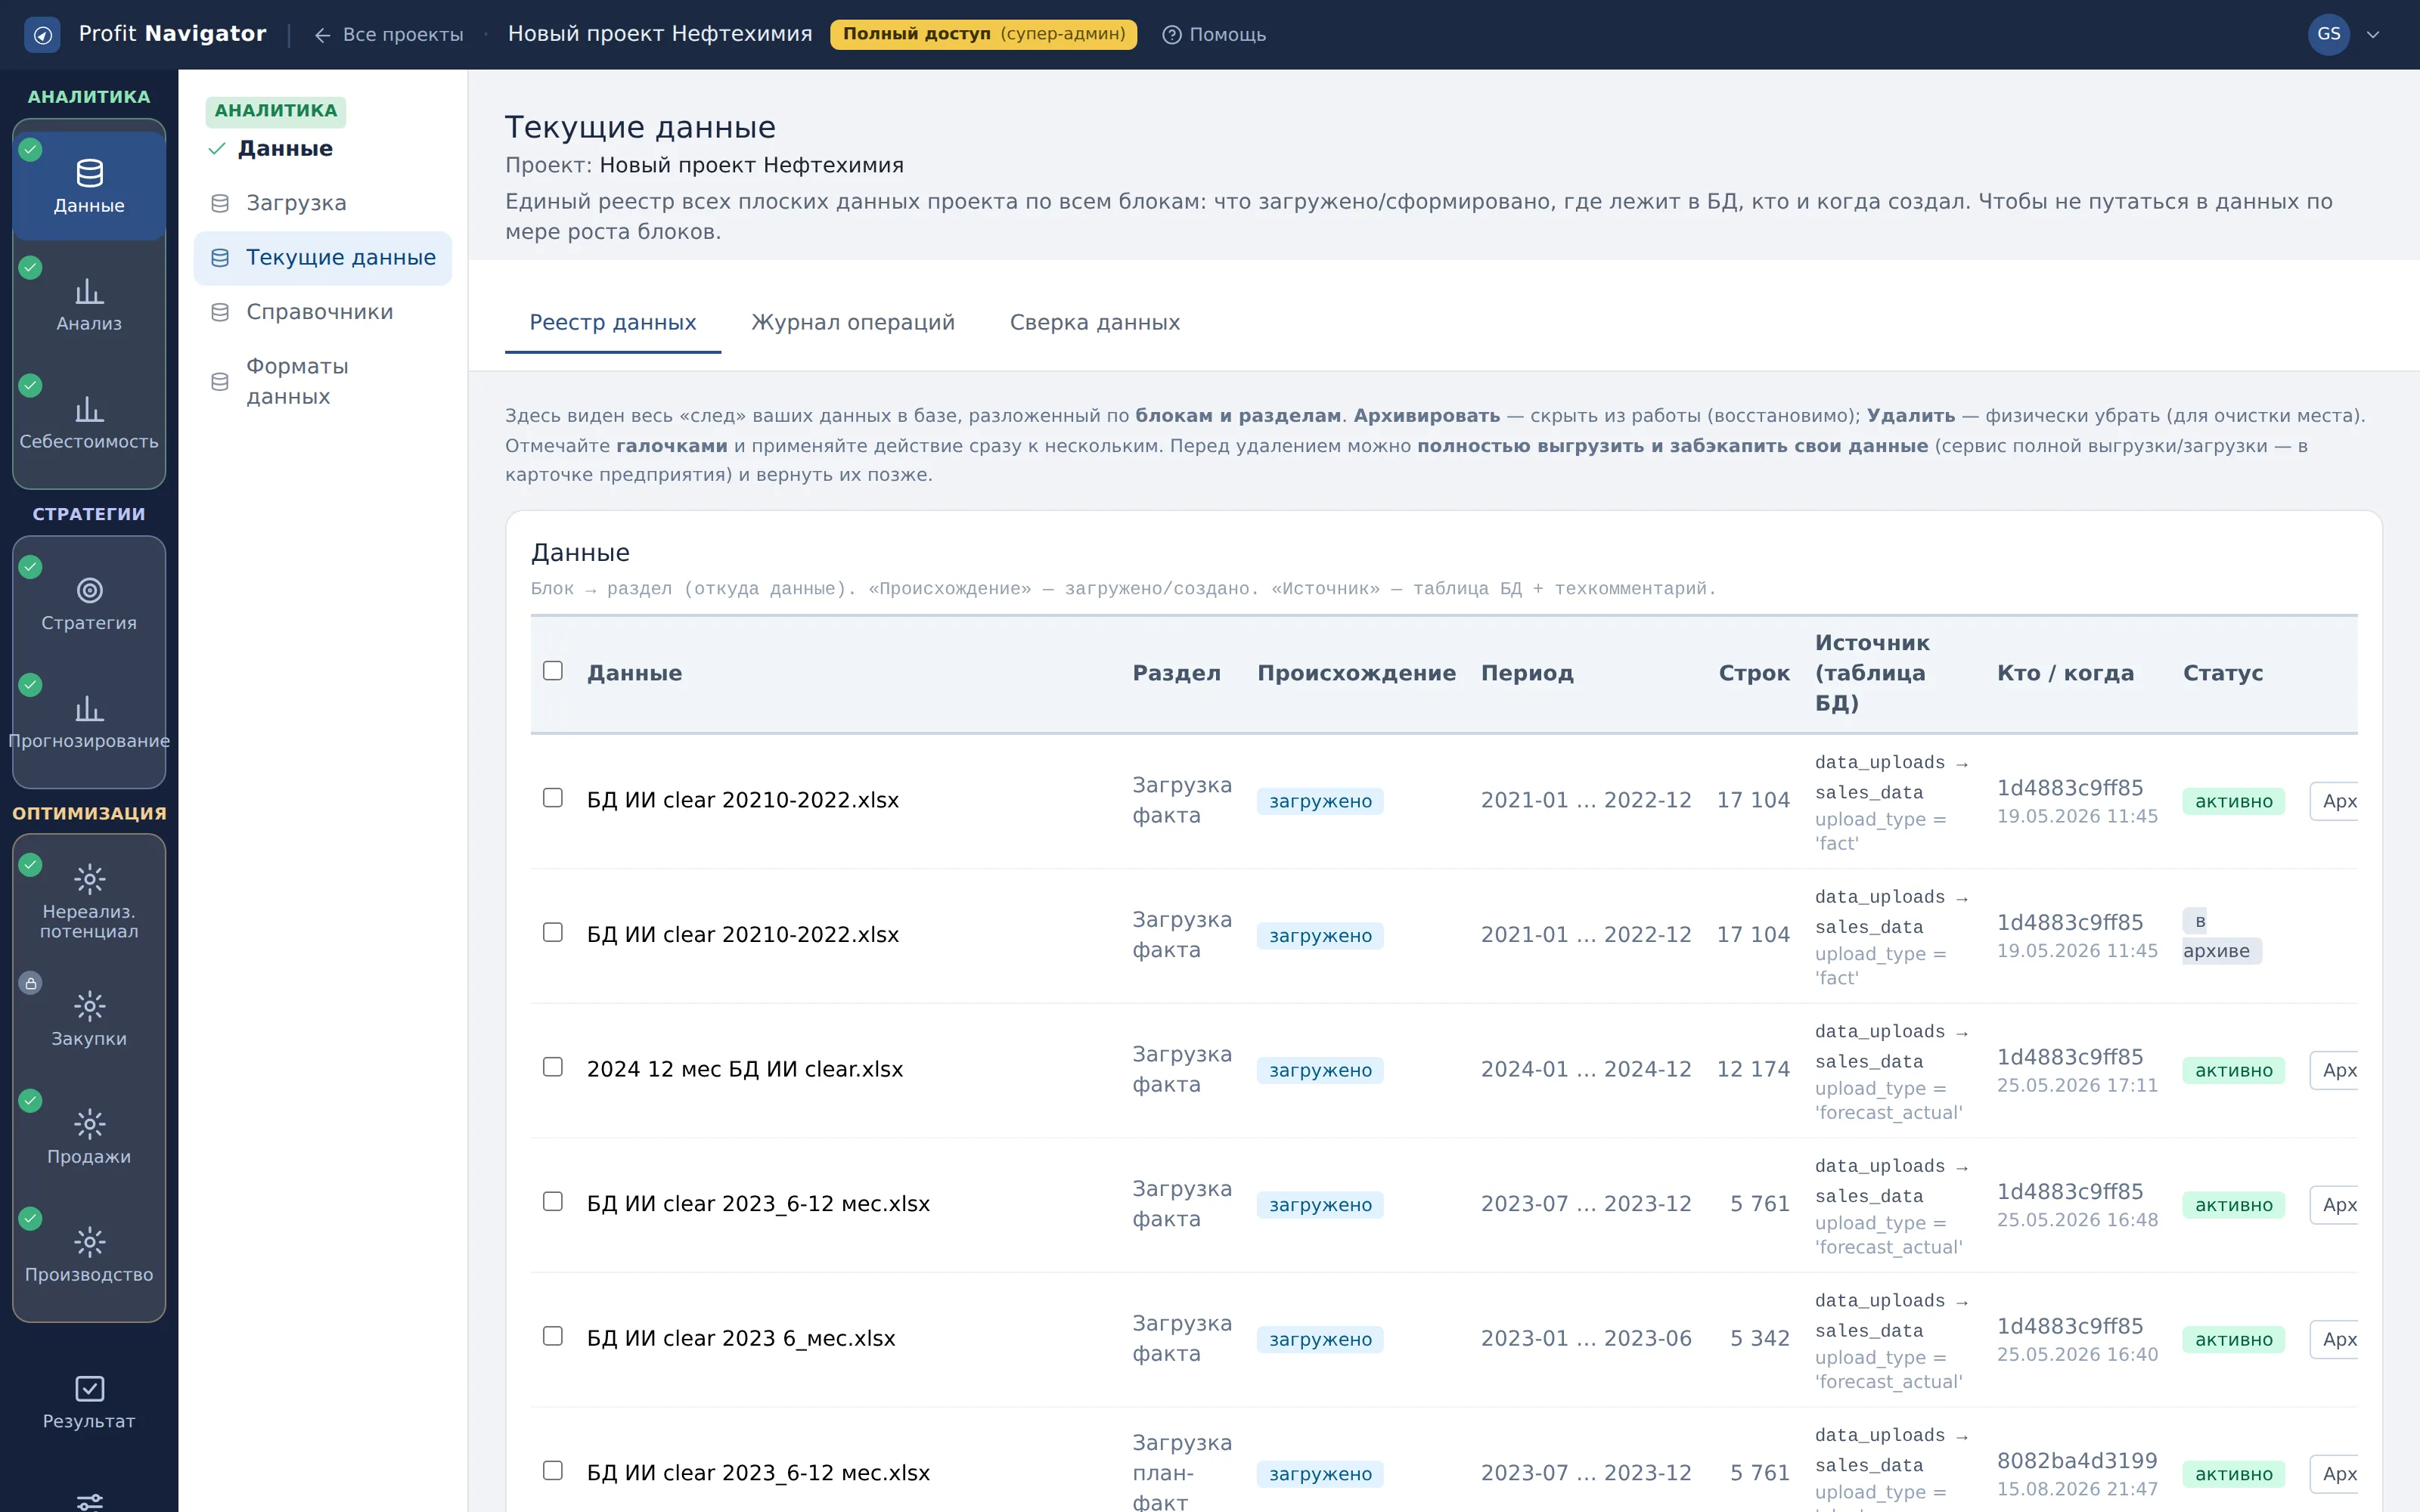Screen dimensions: 2420x1512
Task: Open the Стратегия target icon
Action: 89,590
